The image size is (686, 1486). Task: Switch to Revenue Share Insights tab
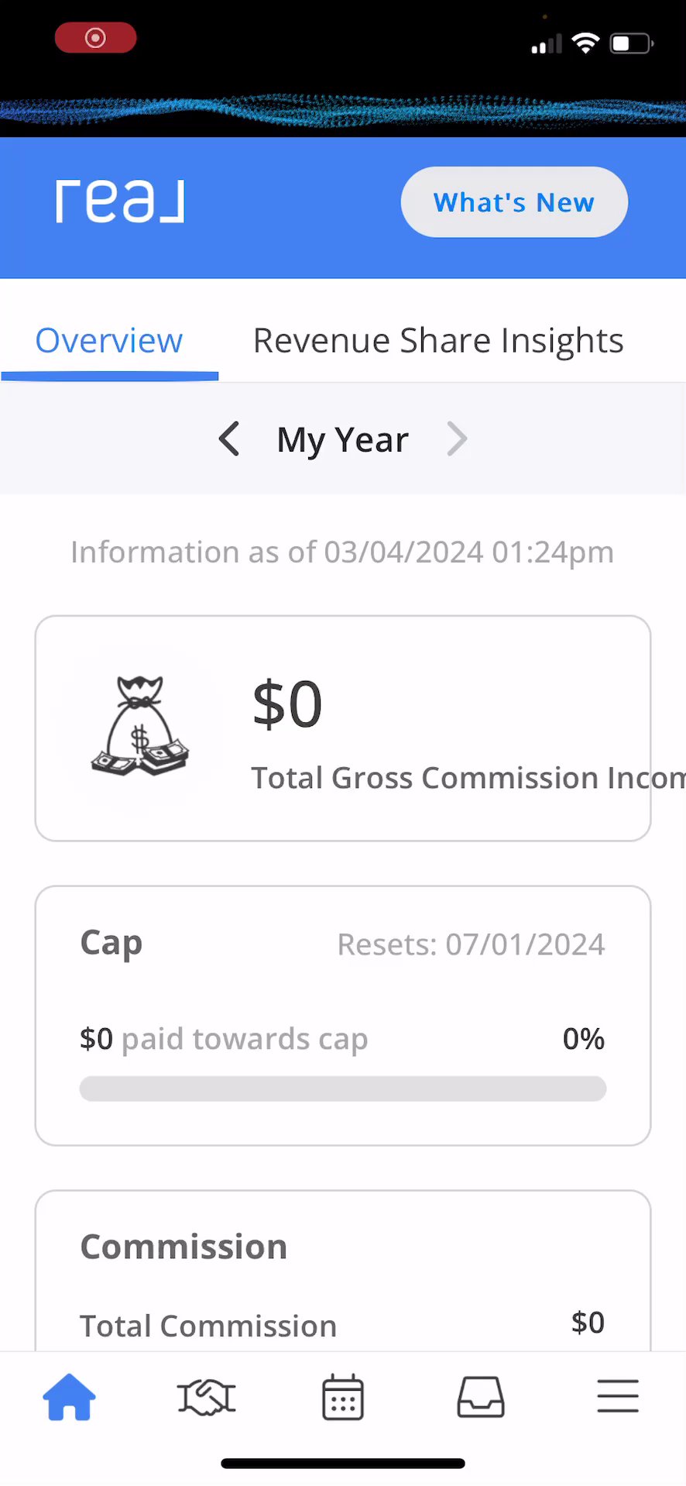click(x=438, y=341)
